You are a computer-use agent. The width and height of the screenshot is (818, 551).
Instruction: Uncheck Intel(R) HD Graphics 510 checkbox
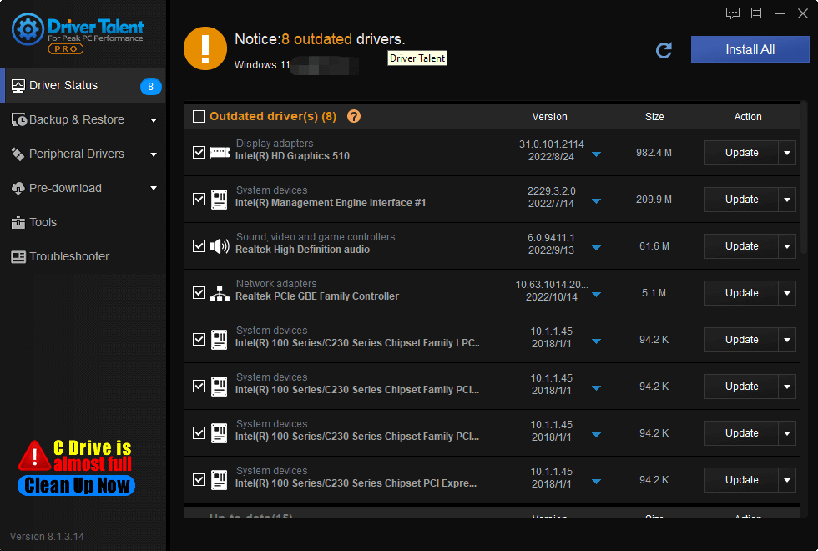tap(199, 152)
